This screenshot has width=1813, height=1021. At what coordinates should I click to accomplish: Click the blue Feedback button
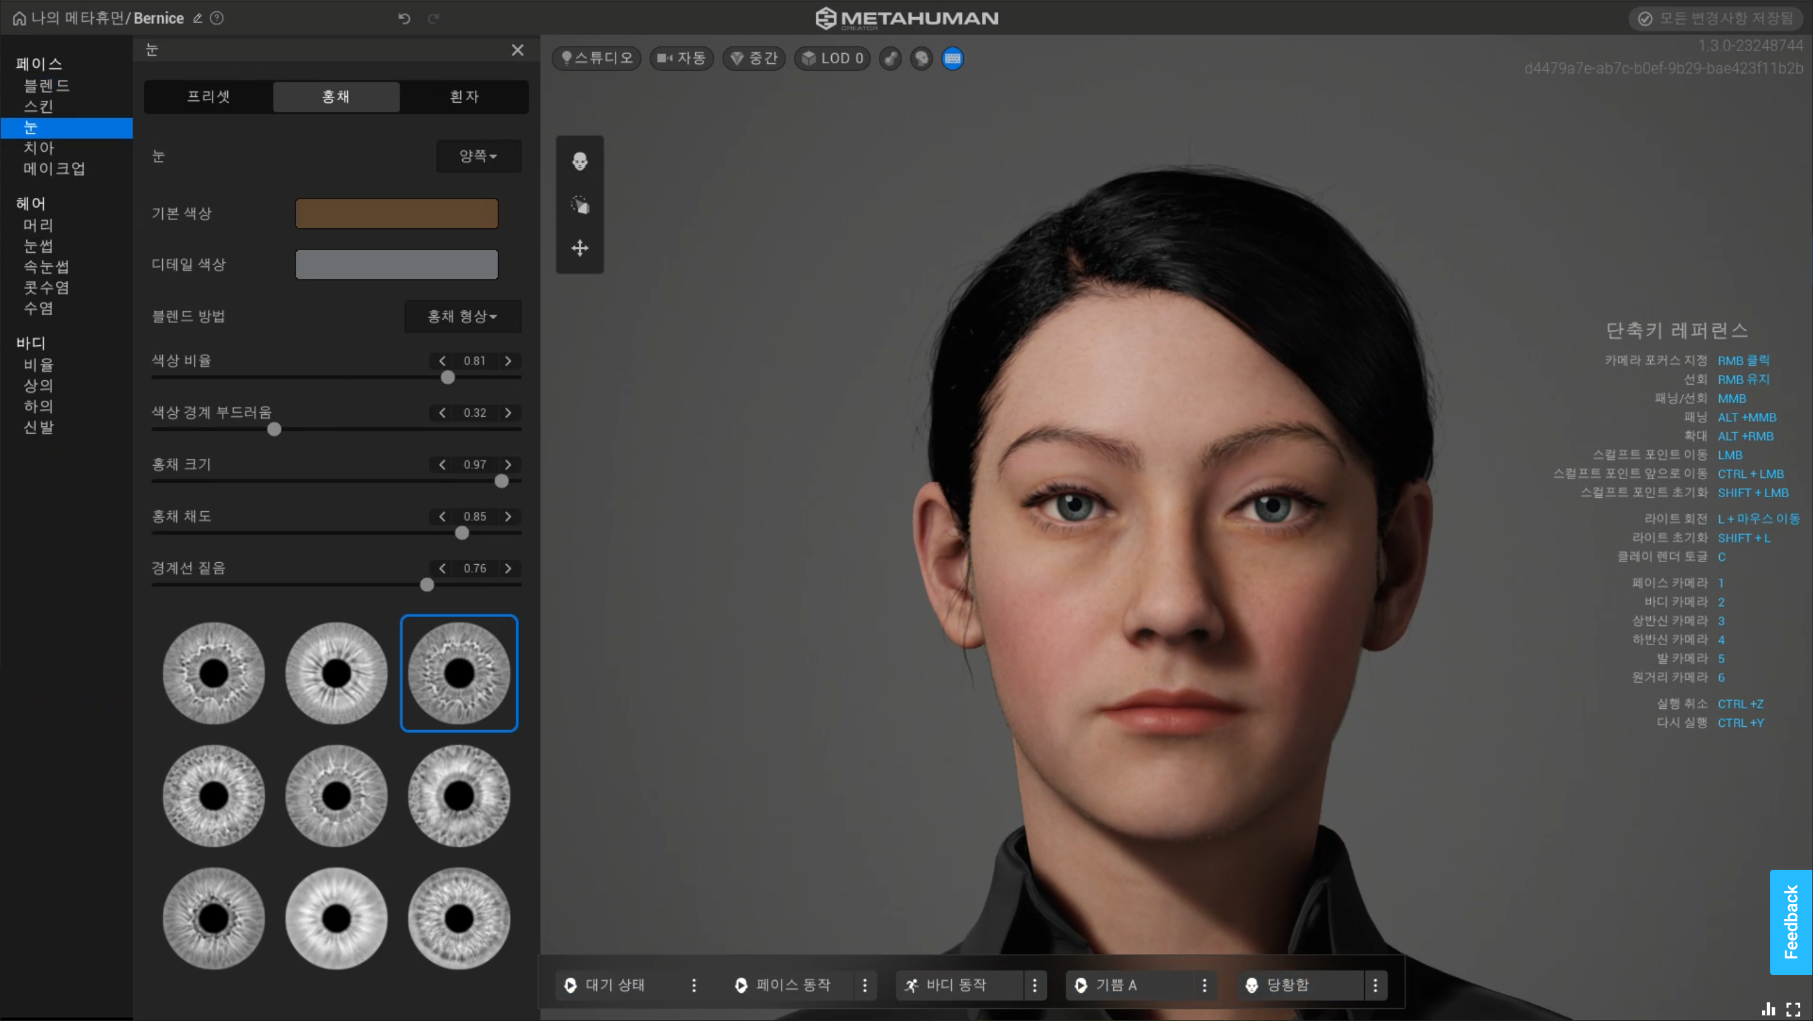click(x=1790, y=922)
